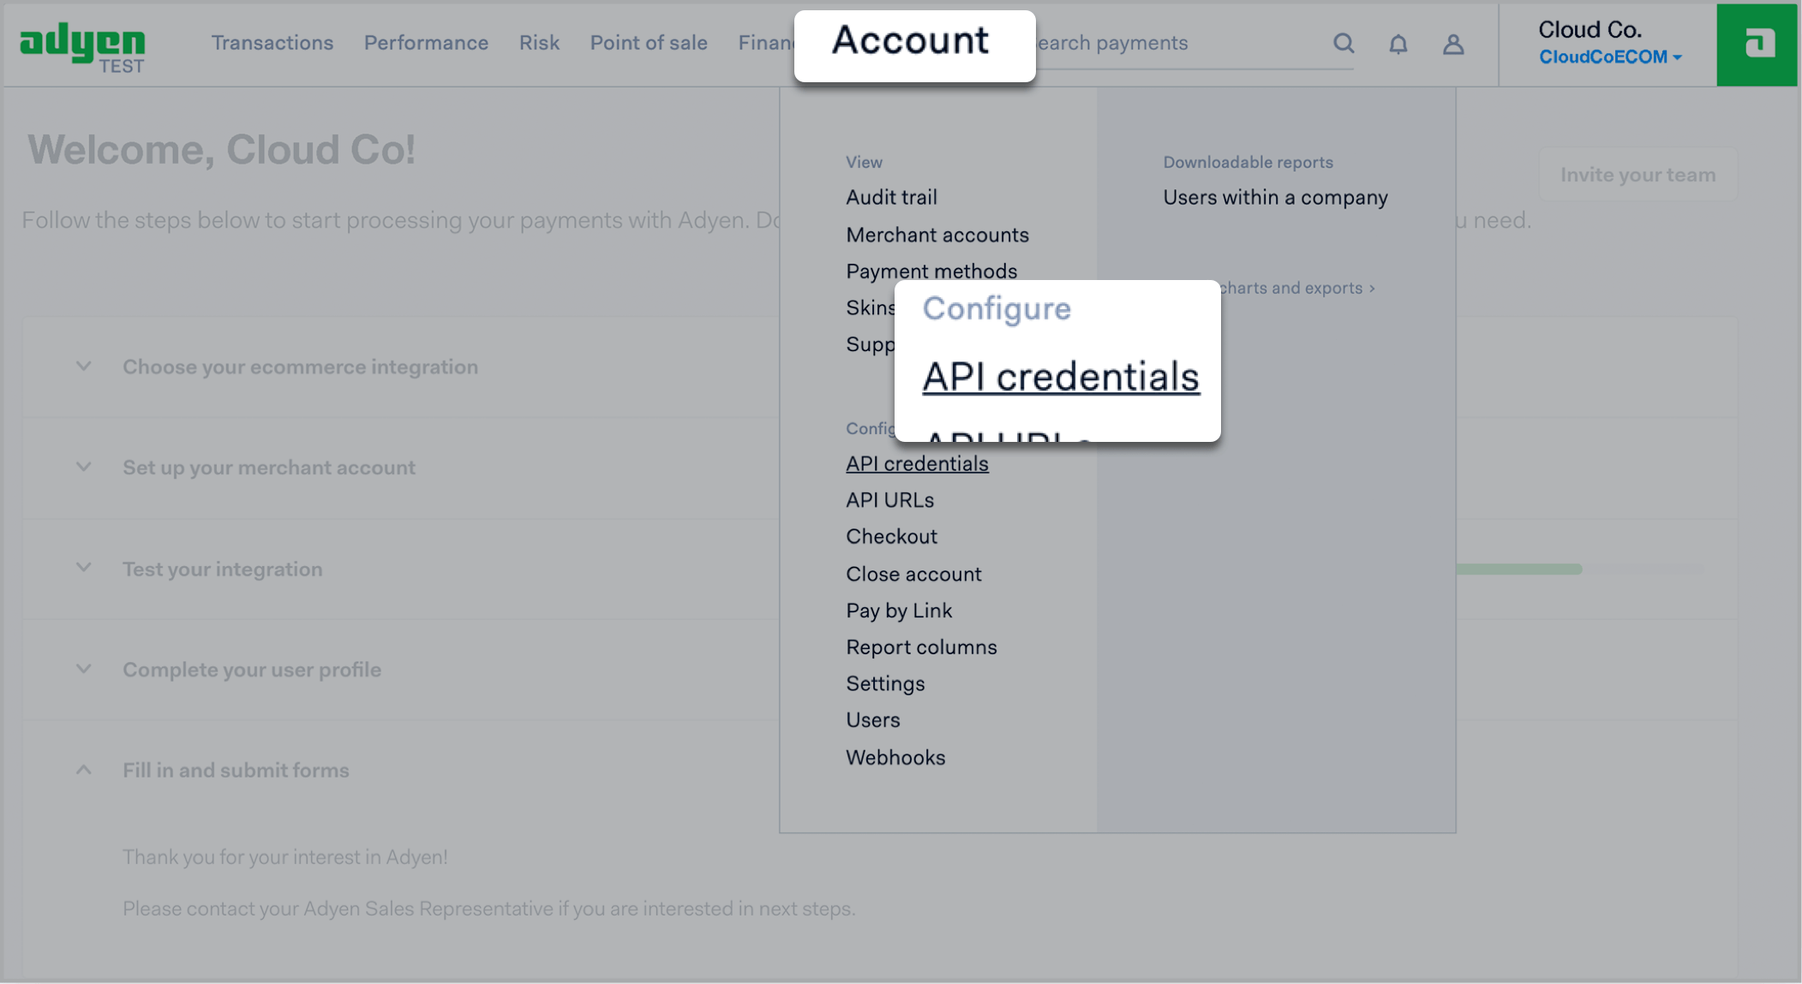Open the user profile icon

(1452, 44)
